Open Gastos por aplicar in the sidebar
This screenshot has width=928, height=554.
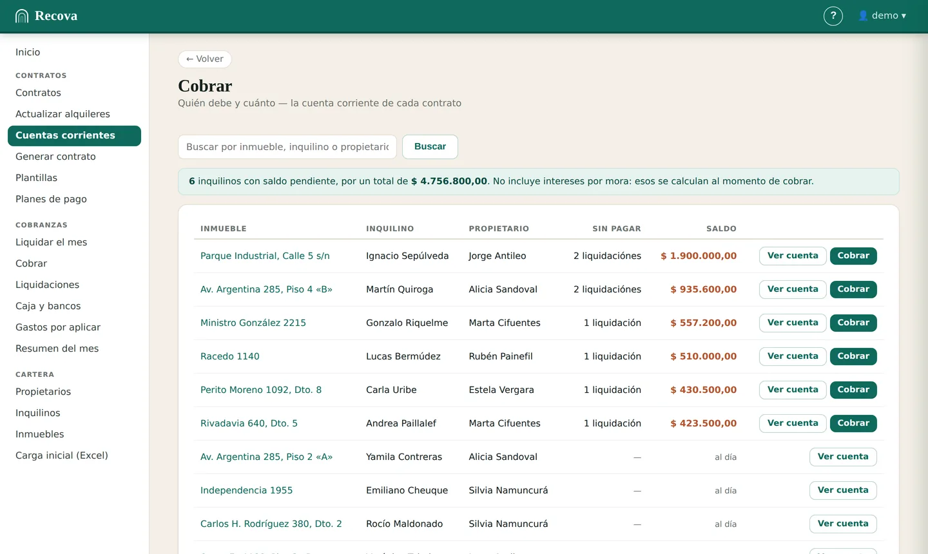(74, 327)
